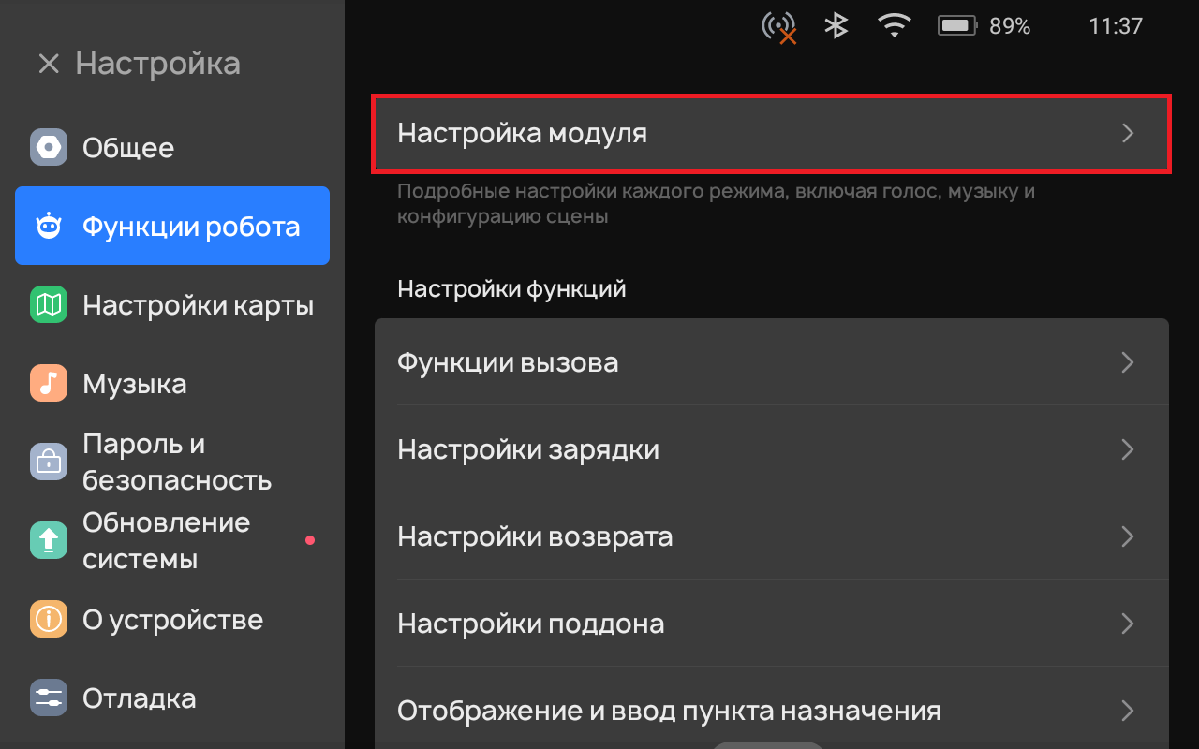Click the orange music note icon
The image size is (1199, 749).
[49, 384]
